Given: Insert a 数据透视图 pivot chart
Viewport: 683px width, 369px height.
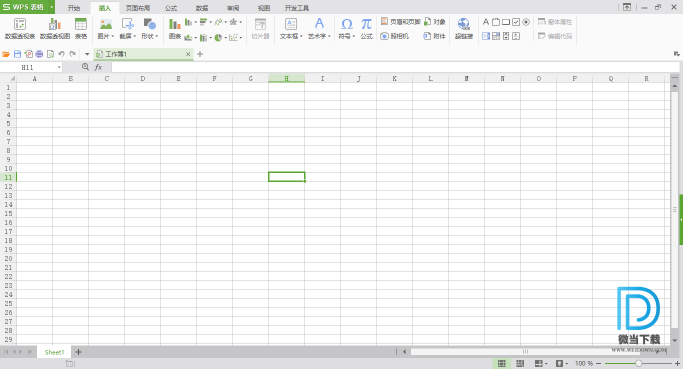Looking at the screenshot, I should (55, 29).
